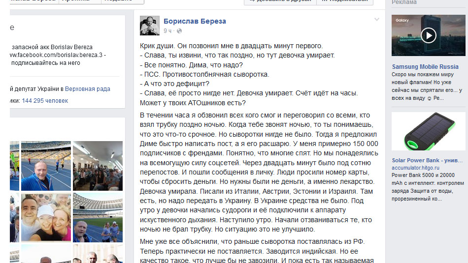
Task: Click the Подписаться button
Action: (x=345, y=1)
